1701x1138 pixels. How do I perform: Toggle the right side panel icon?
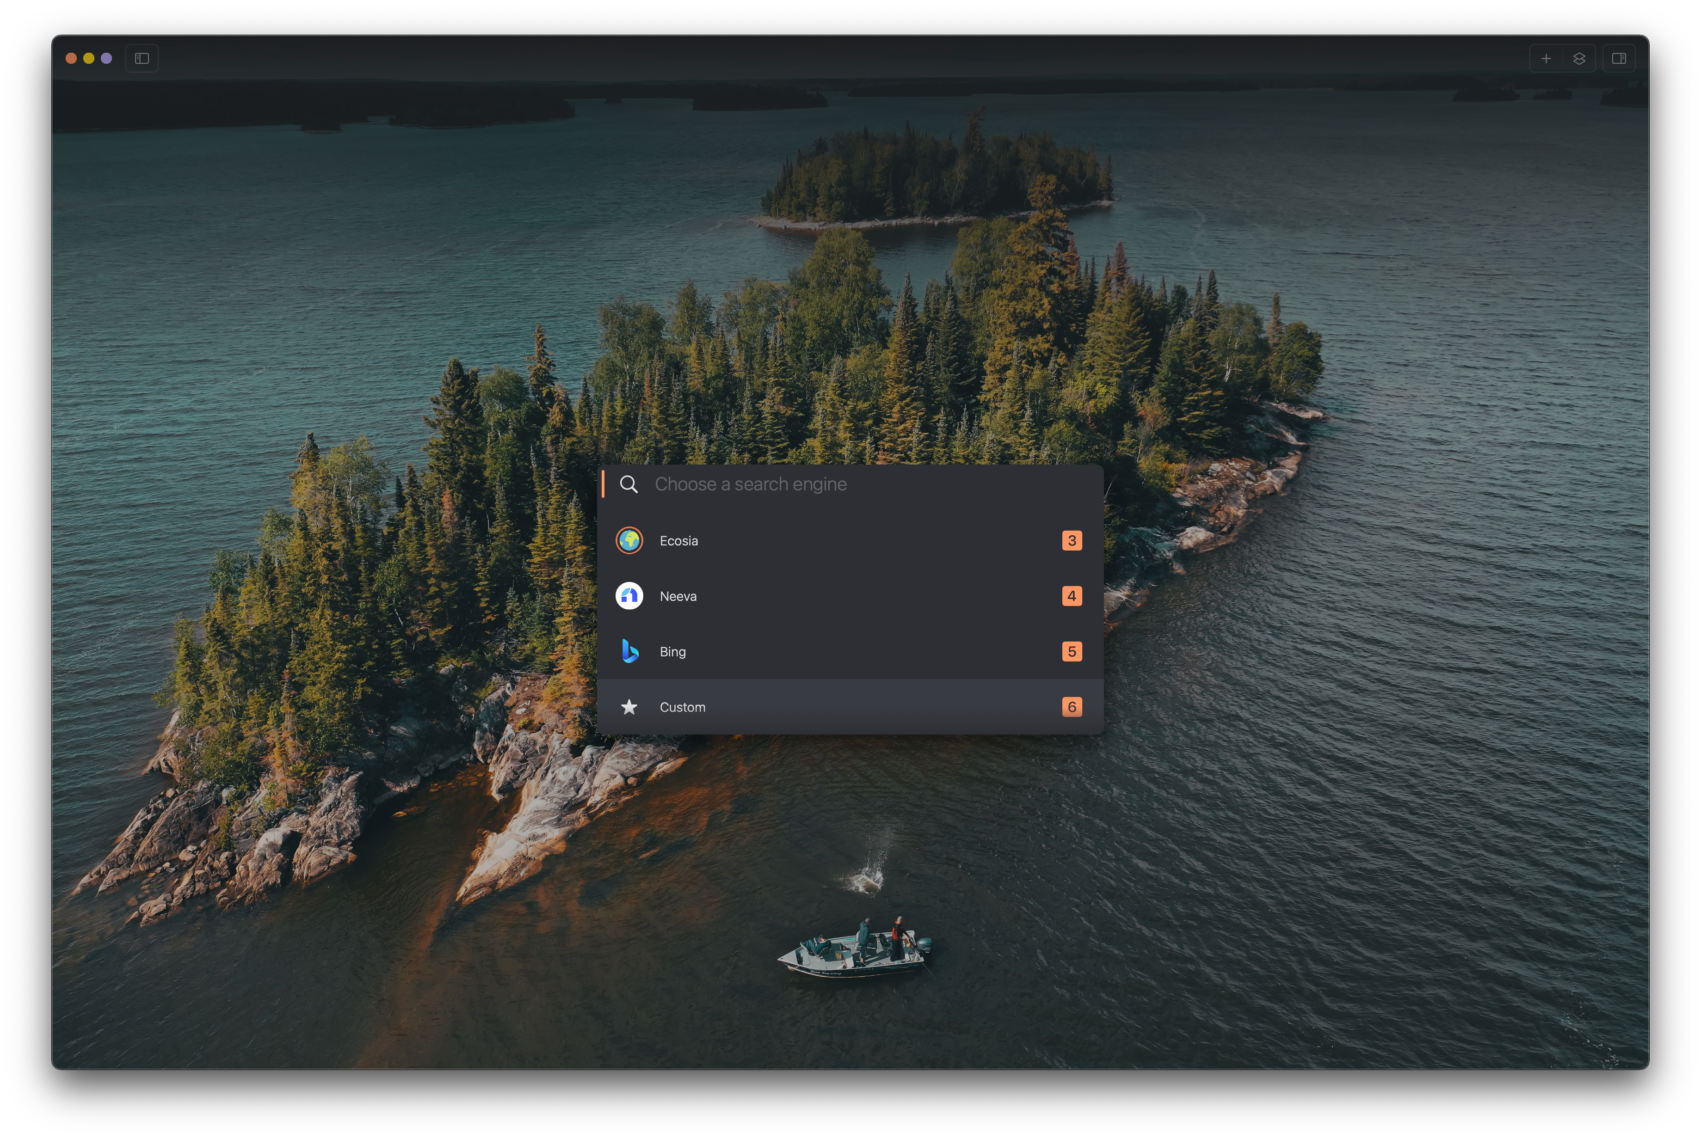(x=1618, y=58)
